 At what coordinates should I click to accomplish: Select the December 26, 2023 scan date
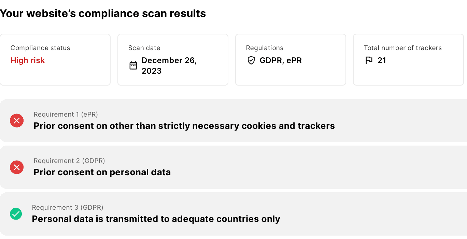(170, 65)
